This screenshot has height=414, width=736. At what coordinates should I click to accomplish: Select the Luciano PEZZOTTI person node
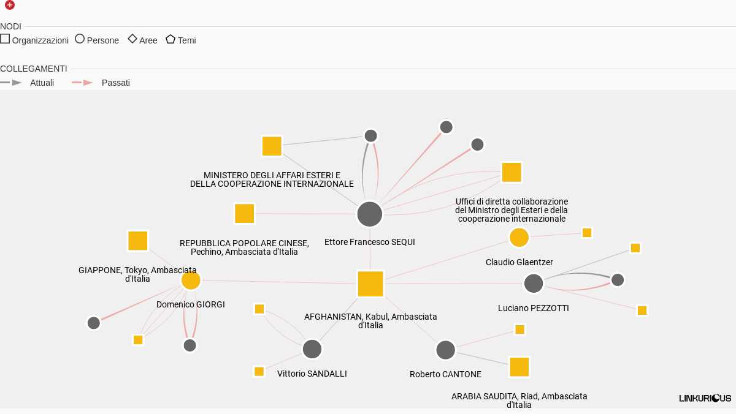pyautogui.click(x=534, y=284)
